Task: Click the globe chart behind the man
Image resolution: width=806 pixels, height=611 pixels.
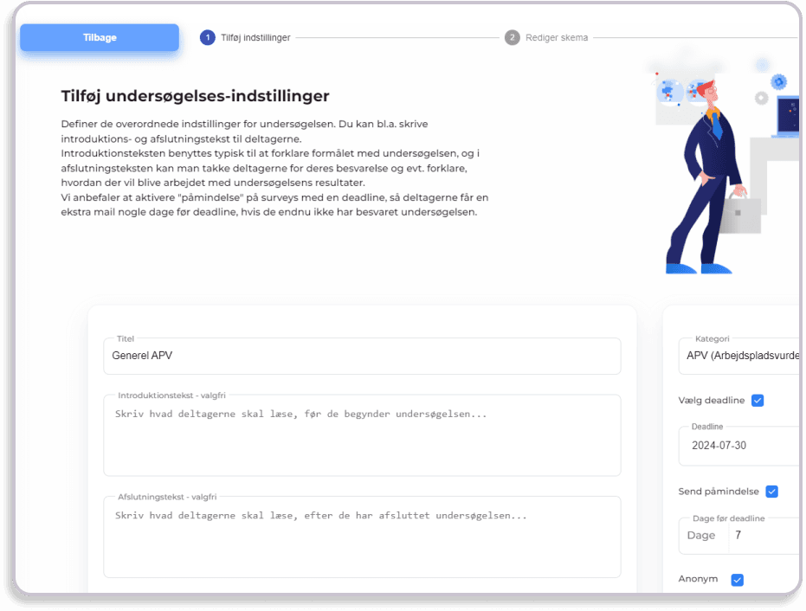Action: (x=668, y=89)
